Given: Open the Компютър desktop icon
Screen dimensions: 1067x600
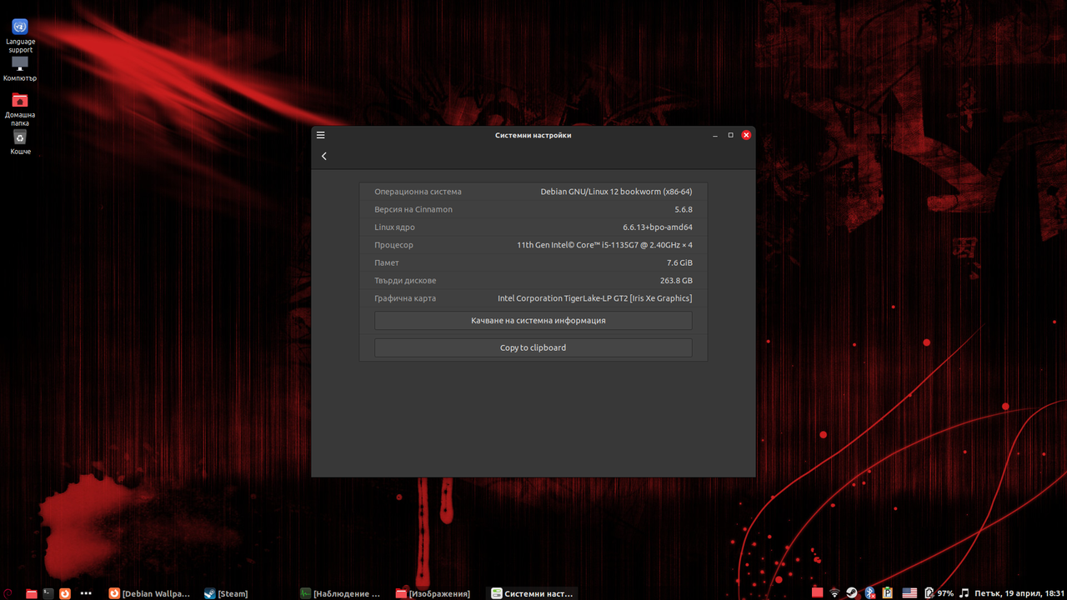Looking at the screenshot, I should pos(20,69).
